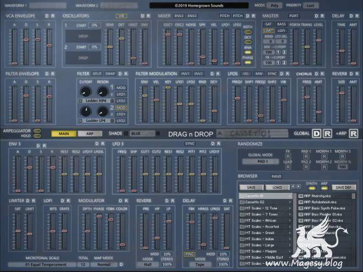Click the LFO 3 default D icon

tap(213, 143)
